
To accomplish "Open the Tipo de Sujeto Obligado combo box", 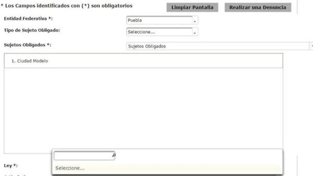I will pos(159,32).
